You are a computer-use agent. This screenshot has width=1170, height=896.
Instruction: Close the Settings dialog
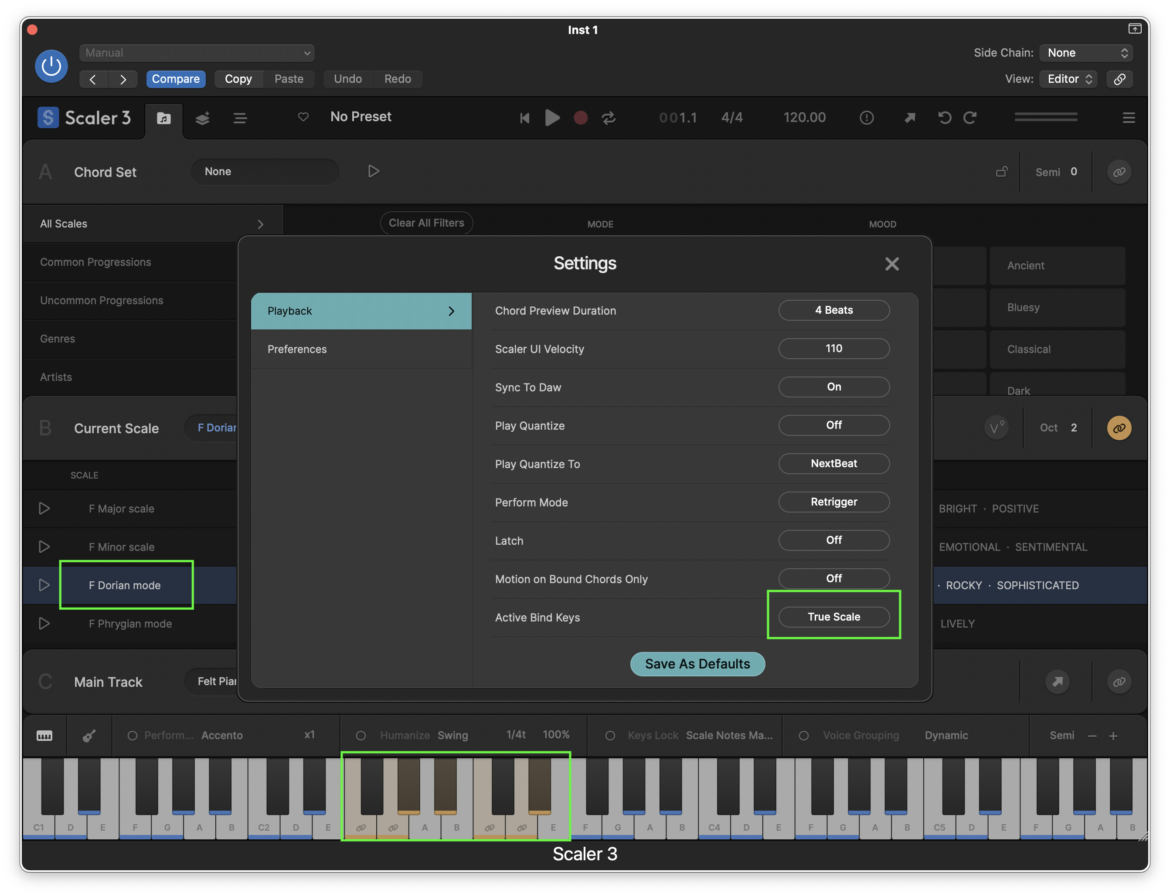891,264
